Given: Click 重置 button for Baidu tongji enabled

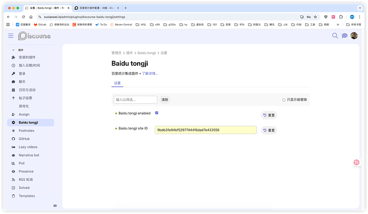Looking at the screenshot, I should click(x=269, y=115).
